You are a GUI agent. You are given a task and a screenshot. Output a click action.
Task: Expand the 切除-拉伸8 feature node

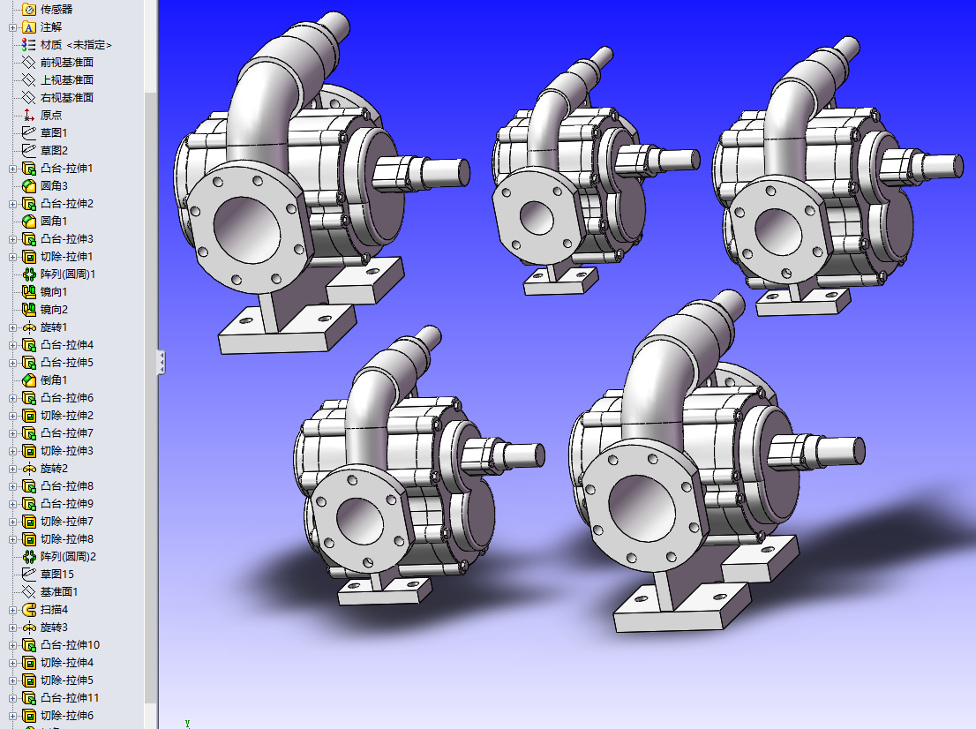pos(12,538)
